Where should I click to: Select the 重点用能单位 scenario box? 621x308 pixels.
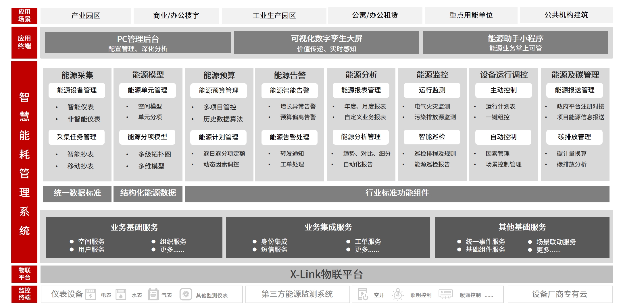click(471, 15)
